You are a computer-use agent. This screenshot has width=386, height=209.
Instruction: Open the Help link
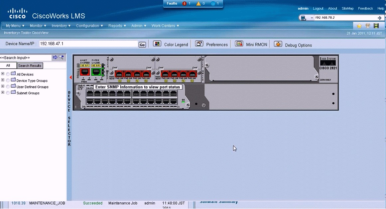(381, 8)
